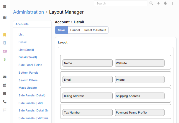Open Search Filters layout
This screenshot has height=123, width=179.
(28, 80)
